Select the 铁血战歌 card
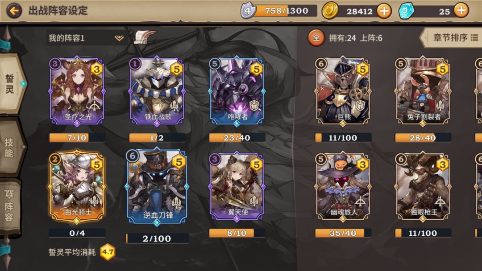The image size is (482, 271). click(x=157, y=91)
